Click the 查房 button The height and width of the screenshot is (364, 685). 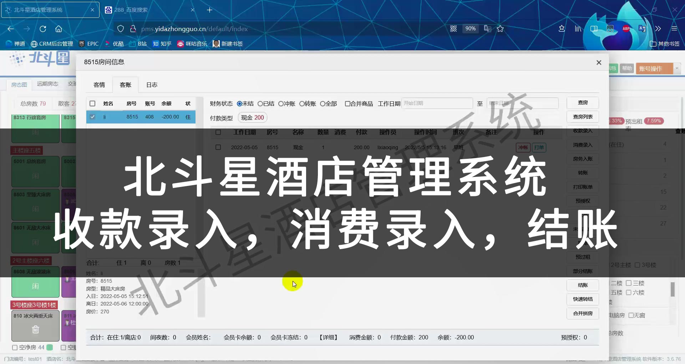pyautogui.click(x=583, y=102)
